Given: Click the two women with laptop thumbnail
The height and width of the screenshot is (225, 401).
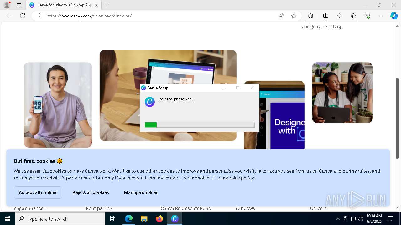Looking at the screenshot, I should (x=342, y=92).
